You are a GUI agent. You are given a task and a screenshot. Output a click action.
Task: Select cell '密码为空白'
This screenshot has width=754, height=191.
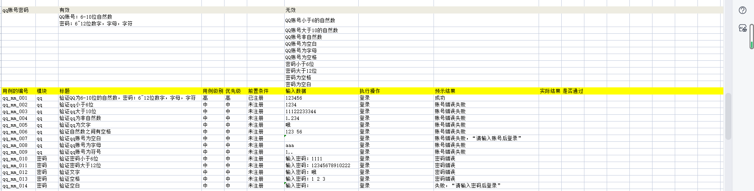321,84
